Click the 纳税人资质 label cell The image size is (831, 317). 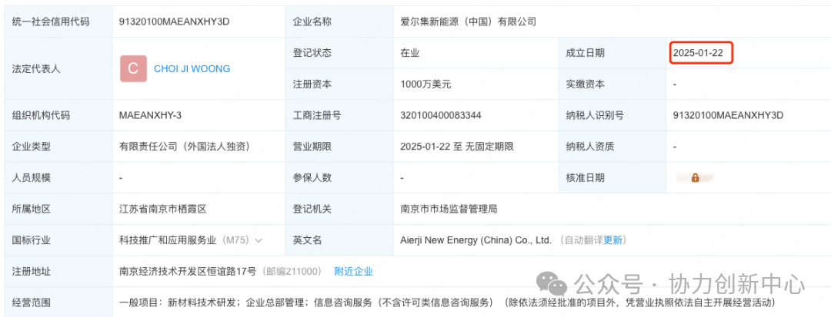tap(612, 147)
